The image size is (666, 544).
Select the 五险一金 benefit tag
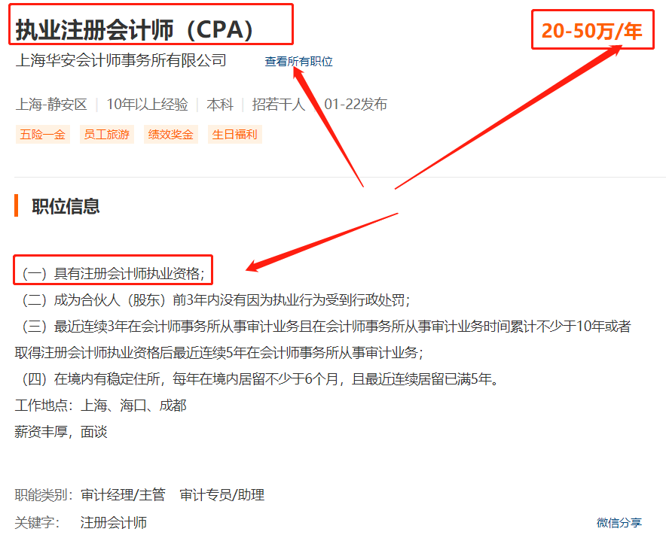[39, 134]
